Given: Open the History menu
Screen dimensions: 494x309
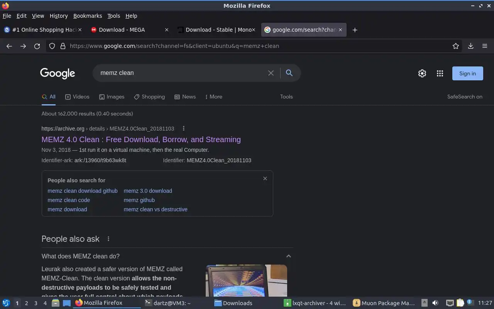Looking at the screenshot, I should tap(59, 16).
